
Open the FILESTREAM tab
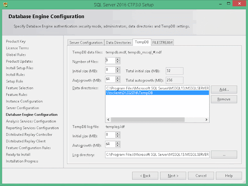[162, 43]
